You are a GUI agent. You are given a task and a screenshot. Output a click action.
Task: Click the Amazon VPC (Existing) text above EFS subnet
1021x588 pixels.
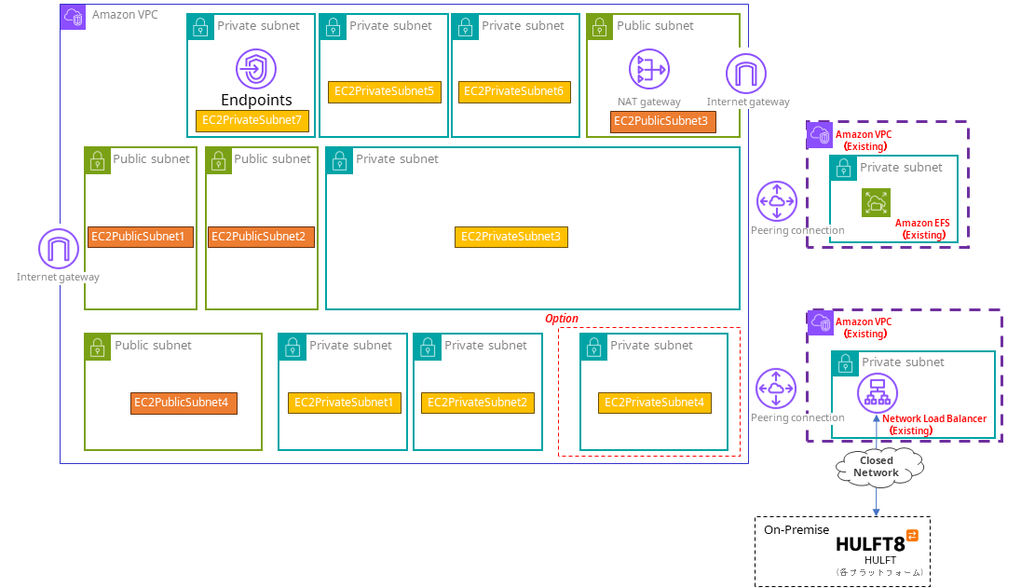[864, 141]
